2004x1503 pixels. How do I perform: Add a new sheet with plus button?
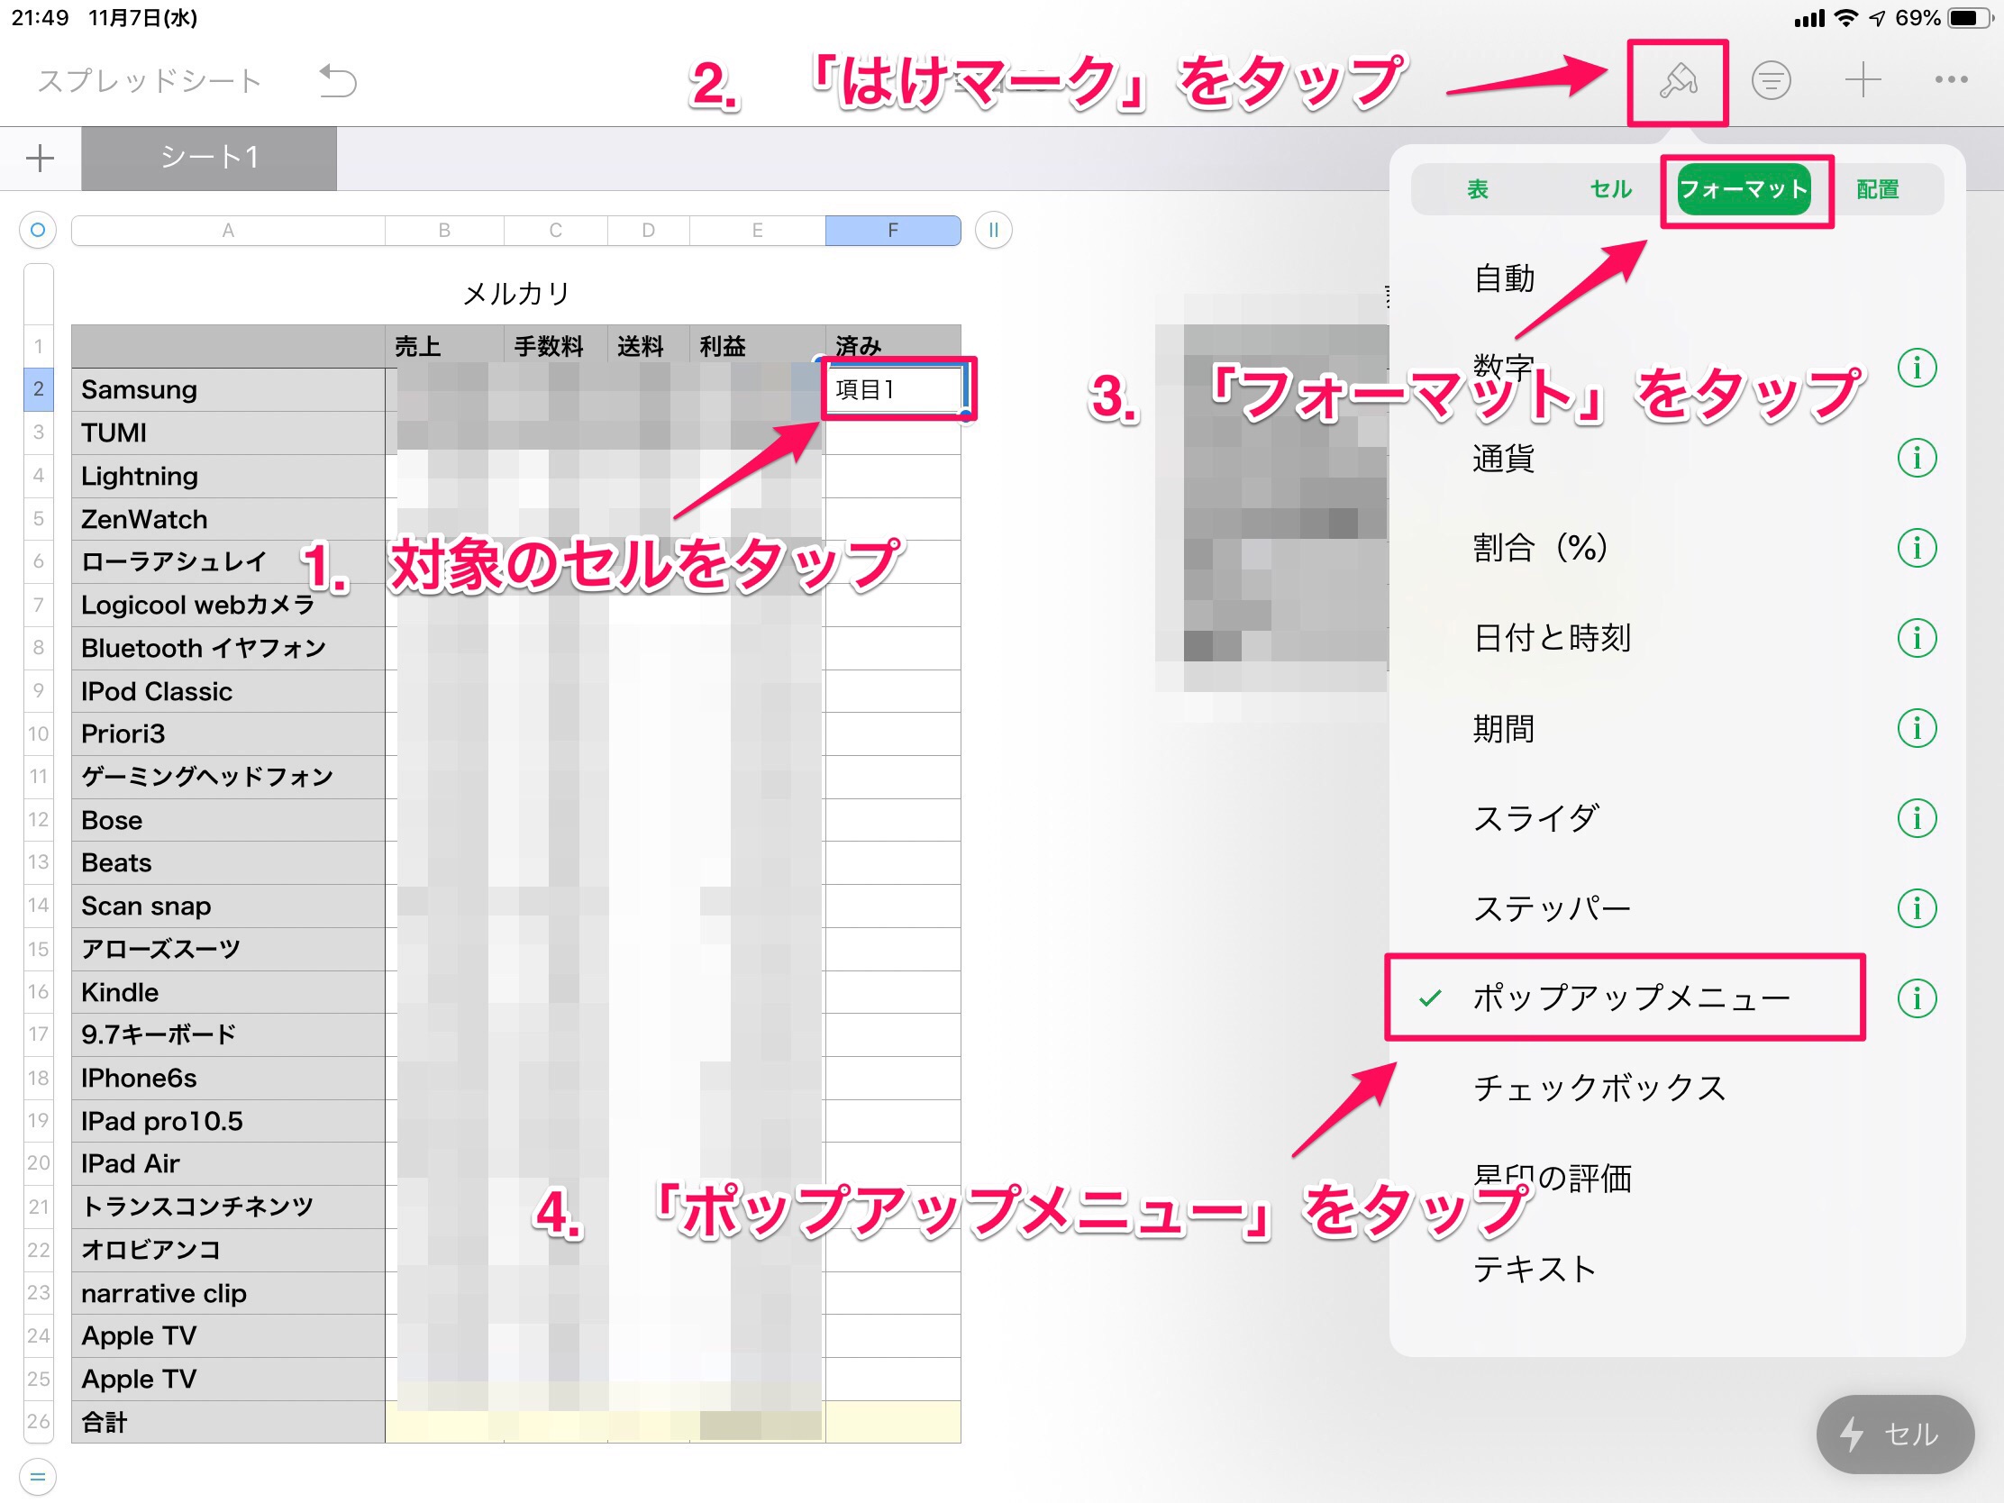coord(40,159)
